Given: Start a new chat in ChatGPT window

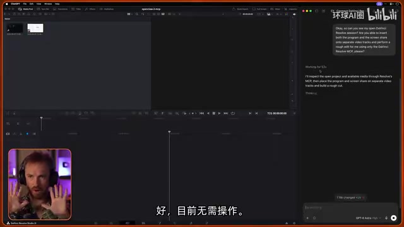Looking at the screenshot, I should point(324,11).
